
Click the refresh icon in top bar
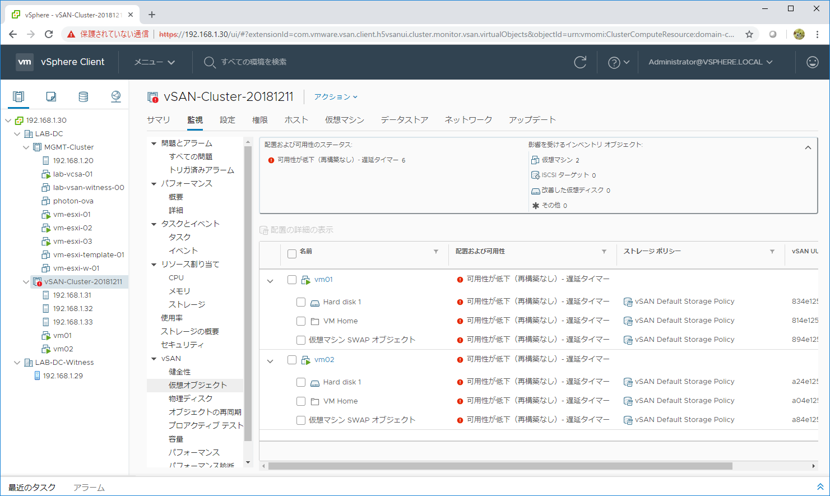point(580,62)
